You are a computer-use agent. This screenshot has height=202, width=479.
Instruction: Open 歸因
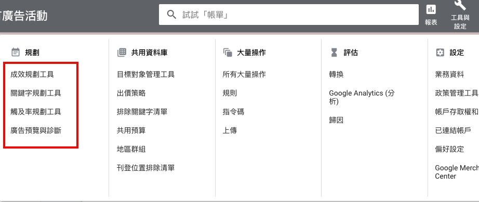pos(336,120)
